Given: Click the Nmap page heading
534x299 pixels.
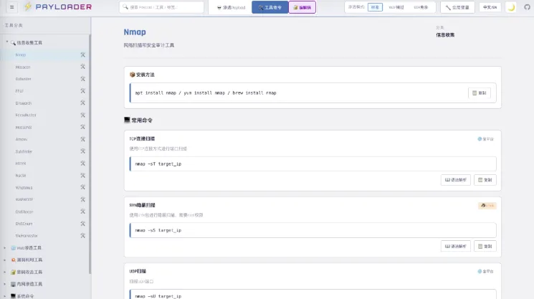Looking at the screenshot, I should click(x=135, y=32).
